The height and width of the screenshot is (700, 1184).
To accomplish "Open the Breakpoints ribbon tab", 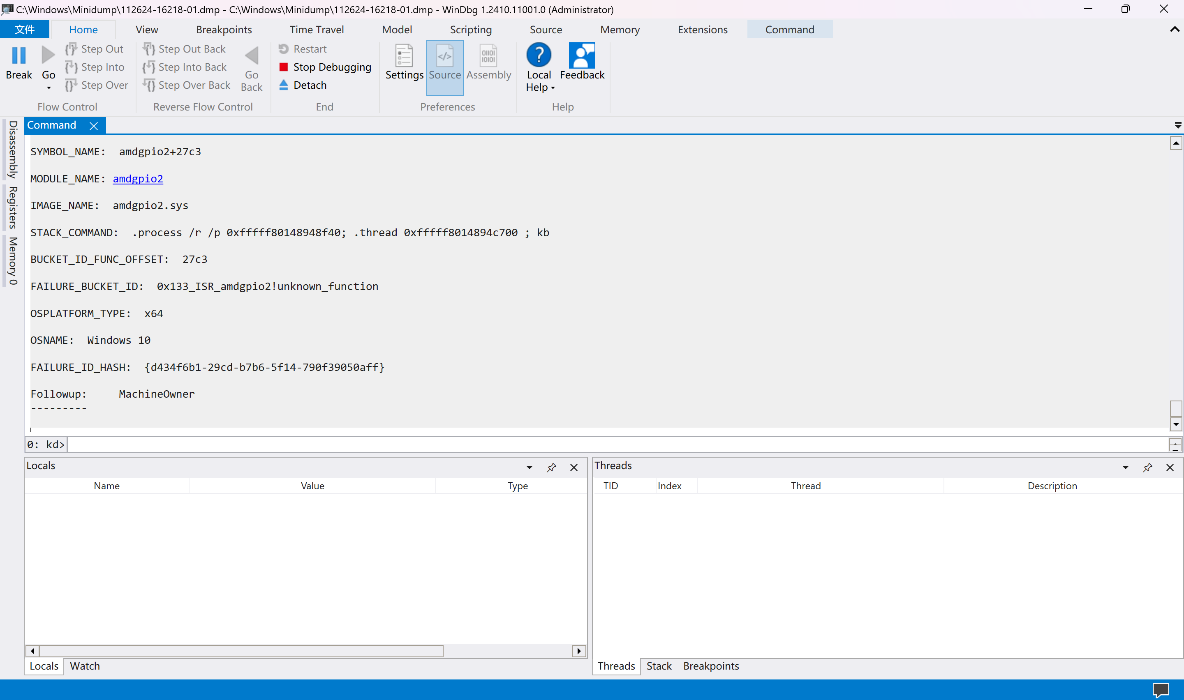I will pos(224,30).
